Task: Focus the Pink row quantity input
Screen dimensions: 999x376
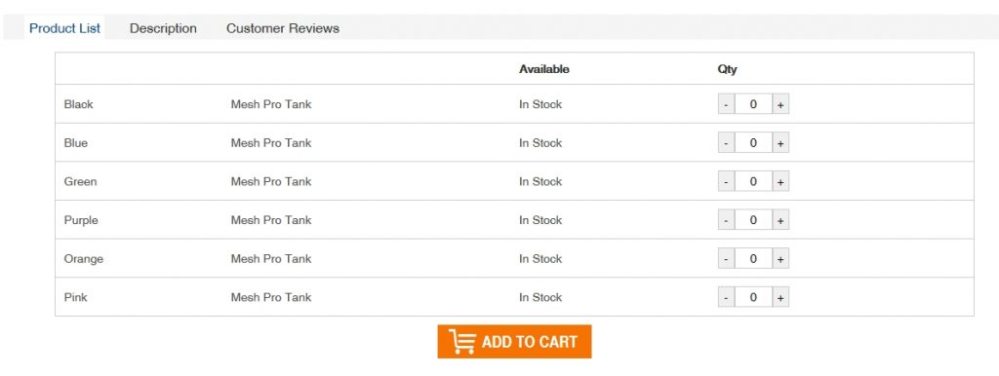Action: 753,297
